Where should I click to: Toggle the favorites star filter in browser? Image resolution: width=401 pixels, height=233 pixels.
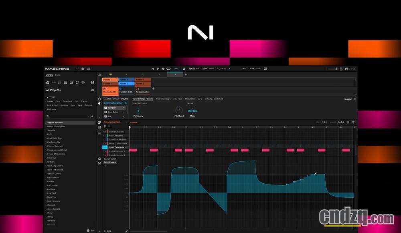pos(92,116)
